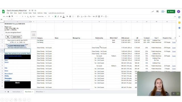Toggle the filter on the sheet

(x=102, y=16)
